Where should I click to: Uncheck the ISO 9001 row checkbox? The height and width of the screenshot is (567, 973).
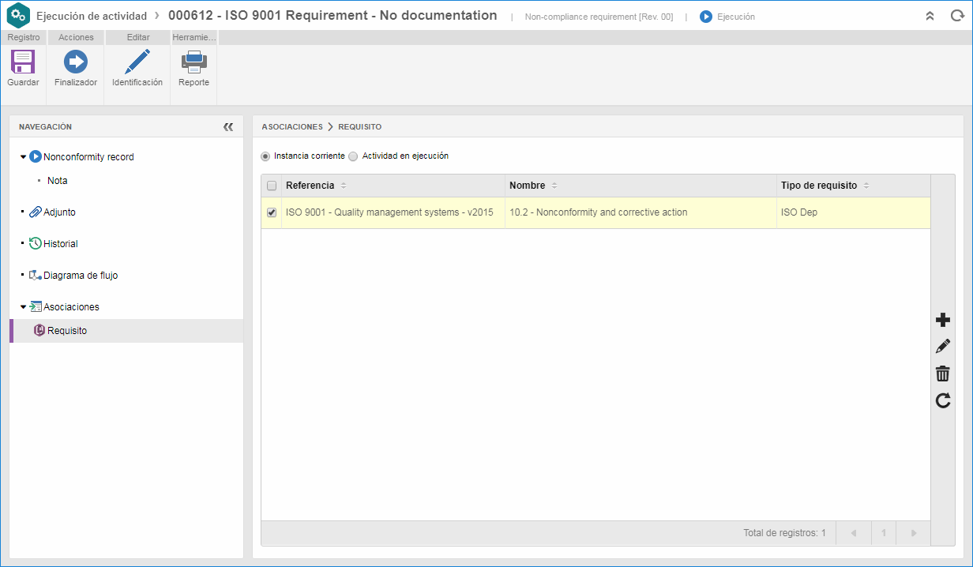coord(272,212)
